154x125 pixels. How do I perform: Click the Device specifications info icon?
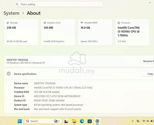click(x=9, y=74)
